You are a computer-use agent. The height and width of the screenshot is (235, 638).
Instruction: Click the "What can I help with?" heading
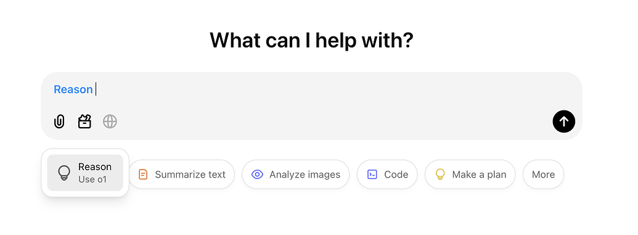(x=311, y=40)
